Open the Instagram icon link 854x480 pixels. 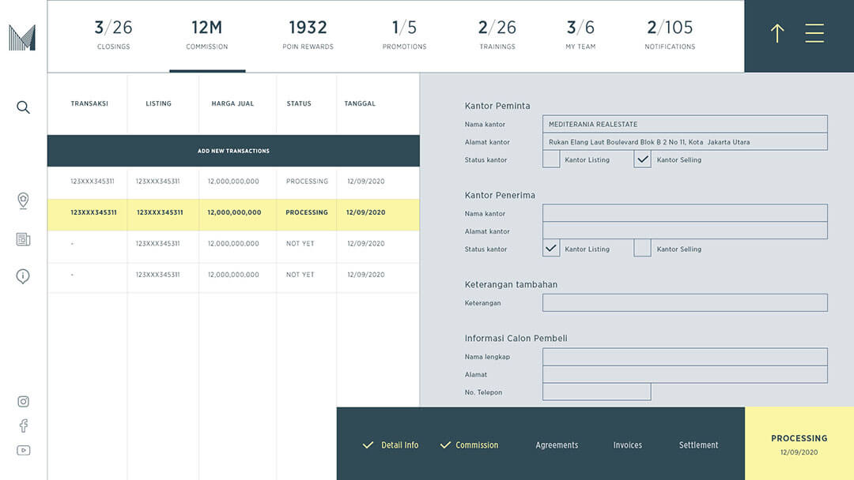tap(23, 402)
